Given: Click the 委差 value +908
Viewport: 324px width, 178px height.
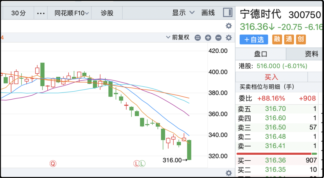Looking at the screenshot, I should [308, 98].
